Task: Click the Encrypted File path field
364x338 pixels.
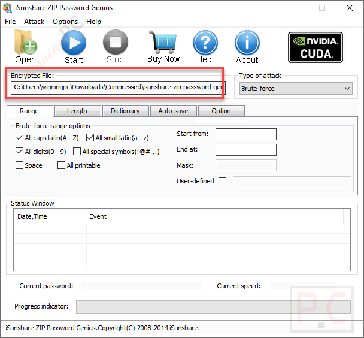Action: (x=118, y=87)
